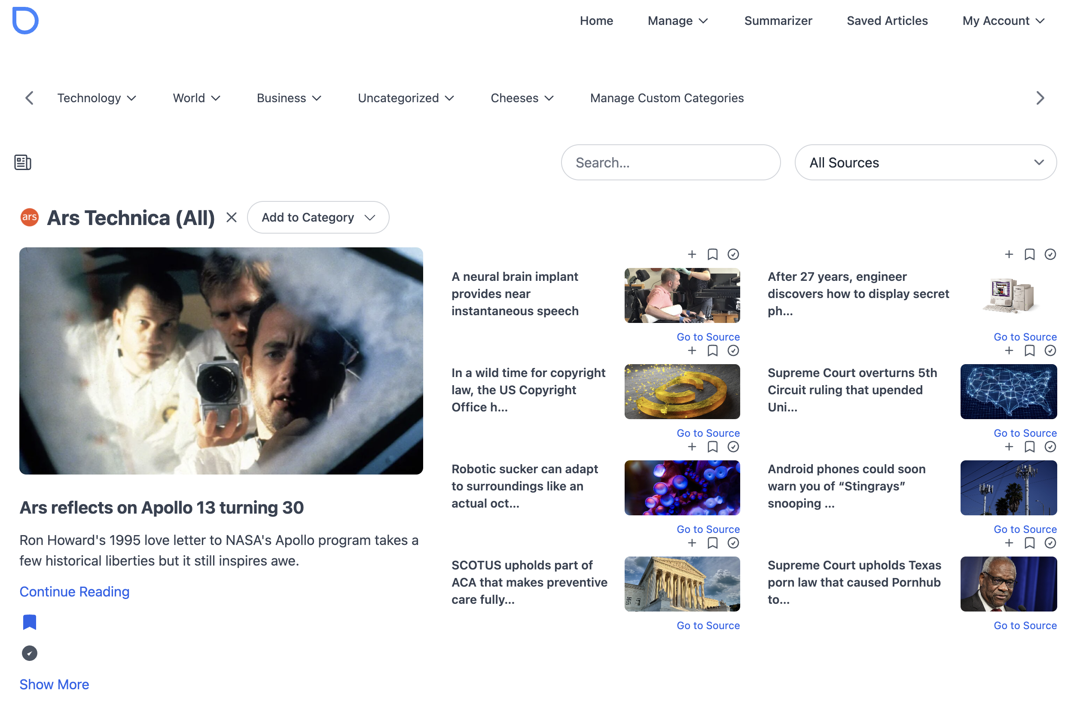Click the Ars Technica orange source logo
Screen dimensions: 1080x712
(30, 217)
